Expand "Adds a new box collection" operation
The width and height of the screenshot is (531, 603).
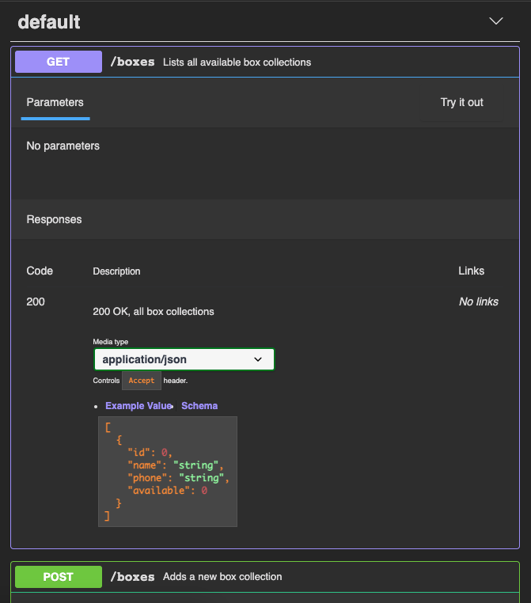tap(222, 577)
